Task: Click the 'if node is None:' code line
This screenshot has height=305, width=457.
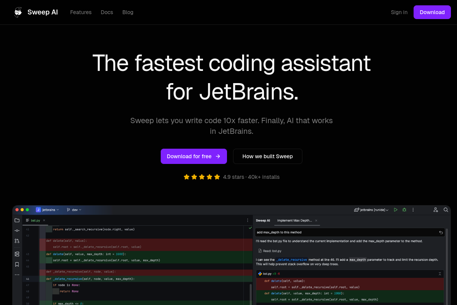Action: tap(67, 285)
